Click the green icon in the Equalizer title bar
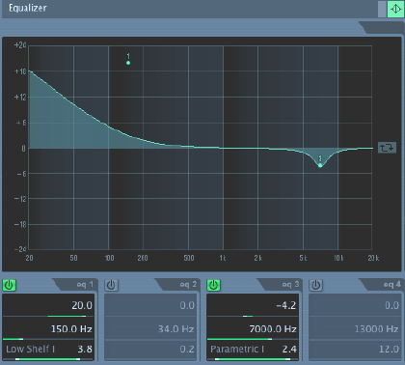 click(x=395, y=9)
